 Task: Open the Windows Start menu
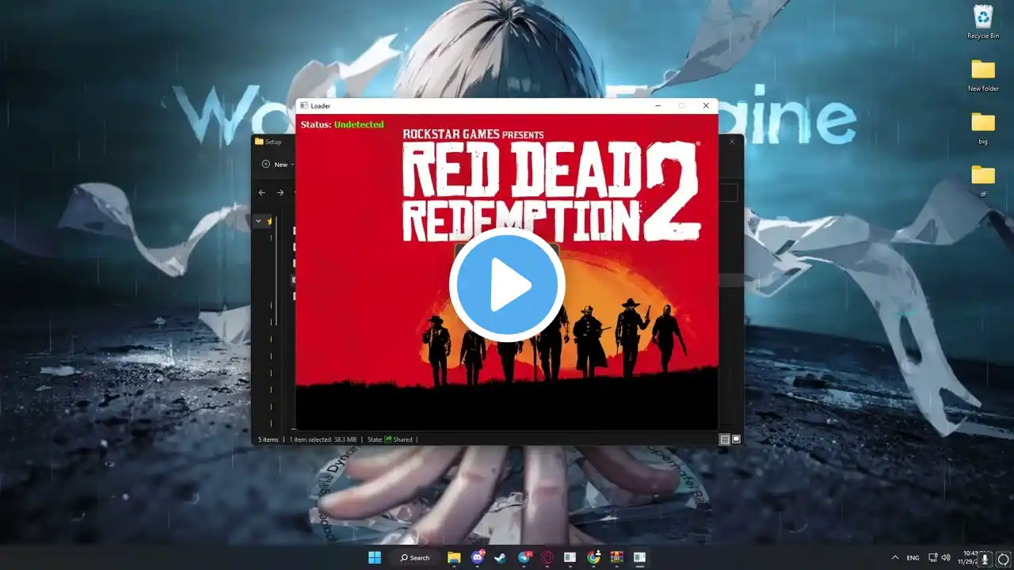(375, 557)
